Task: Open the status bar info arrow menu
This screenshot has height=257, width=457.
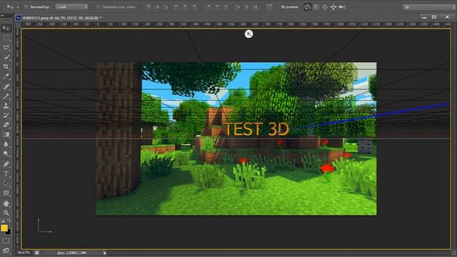Action: tap(104, 253)
